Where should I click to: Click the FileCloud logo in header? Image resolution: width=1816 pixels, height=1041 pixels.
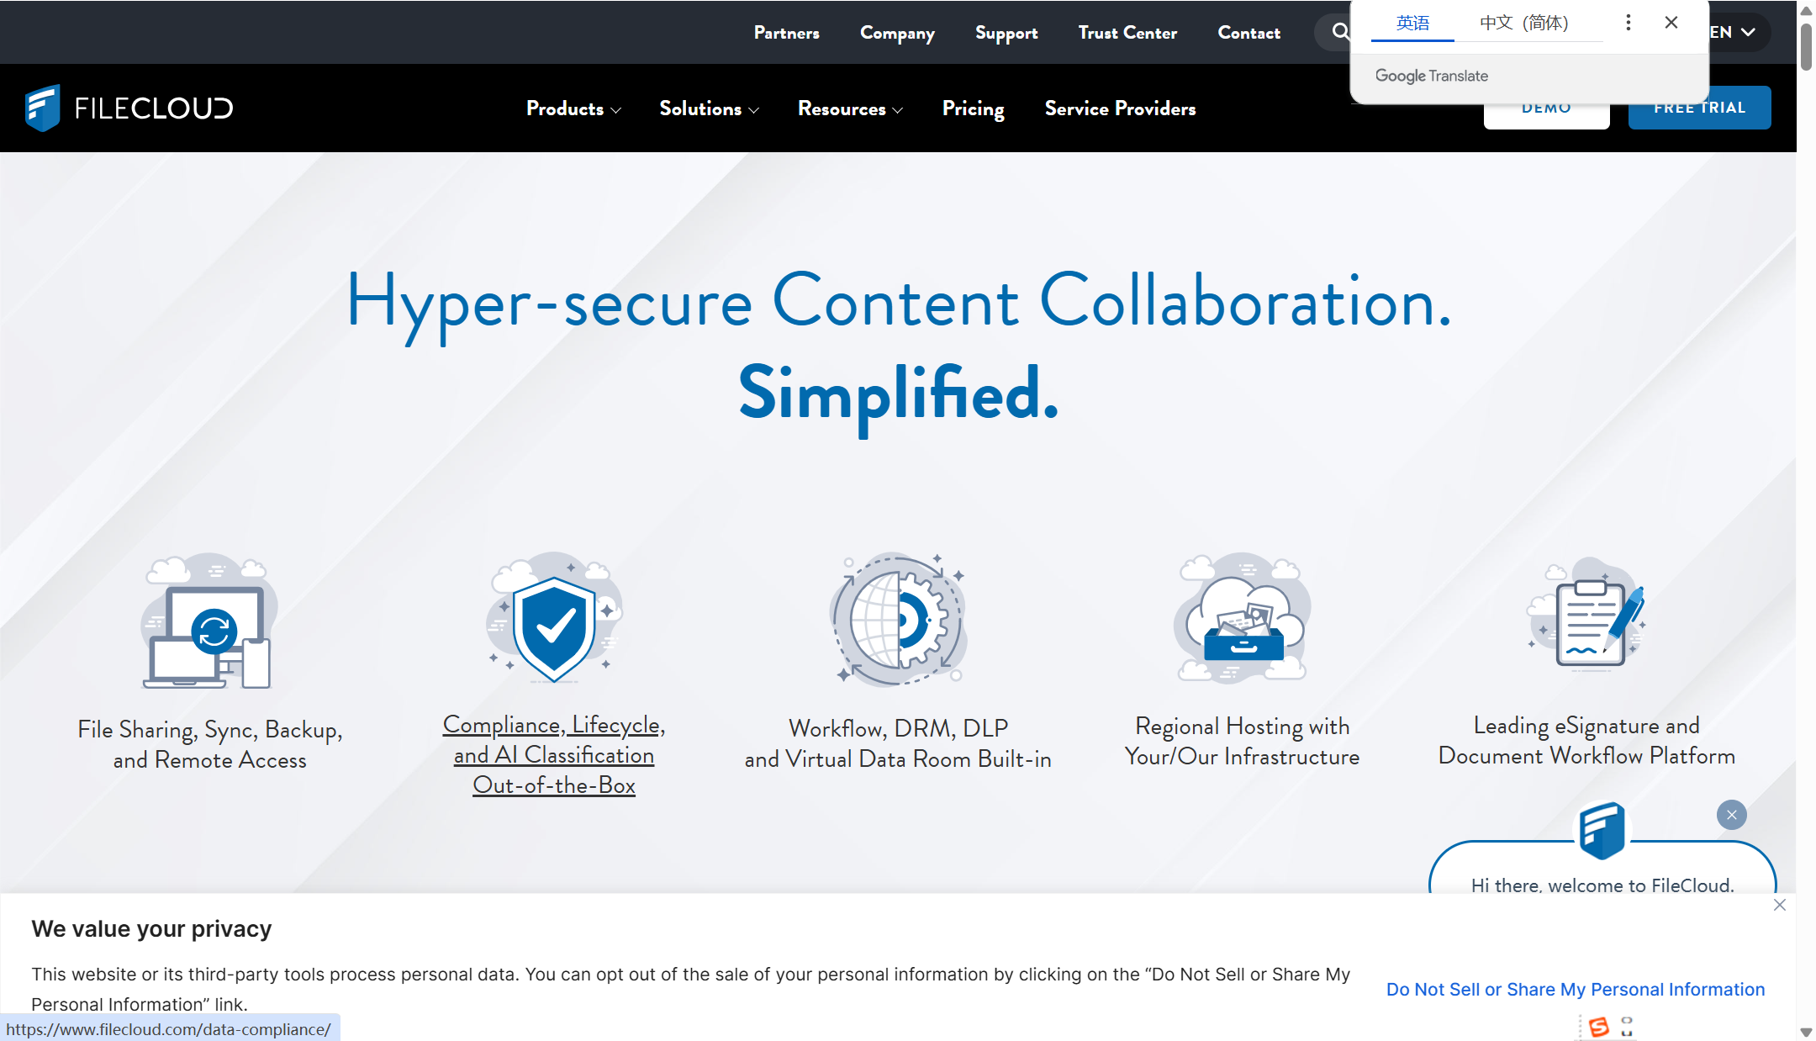[x=129, y=108]
